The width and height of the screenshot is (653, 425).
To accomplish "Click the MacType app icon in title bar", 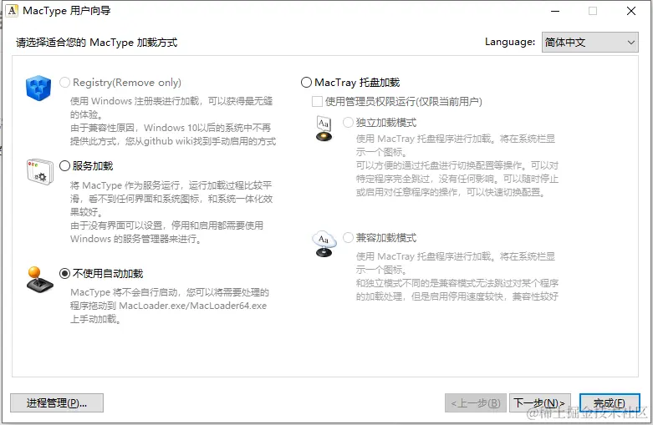I will [12, 10].
